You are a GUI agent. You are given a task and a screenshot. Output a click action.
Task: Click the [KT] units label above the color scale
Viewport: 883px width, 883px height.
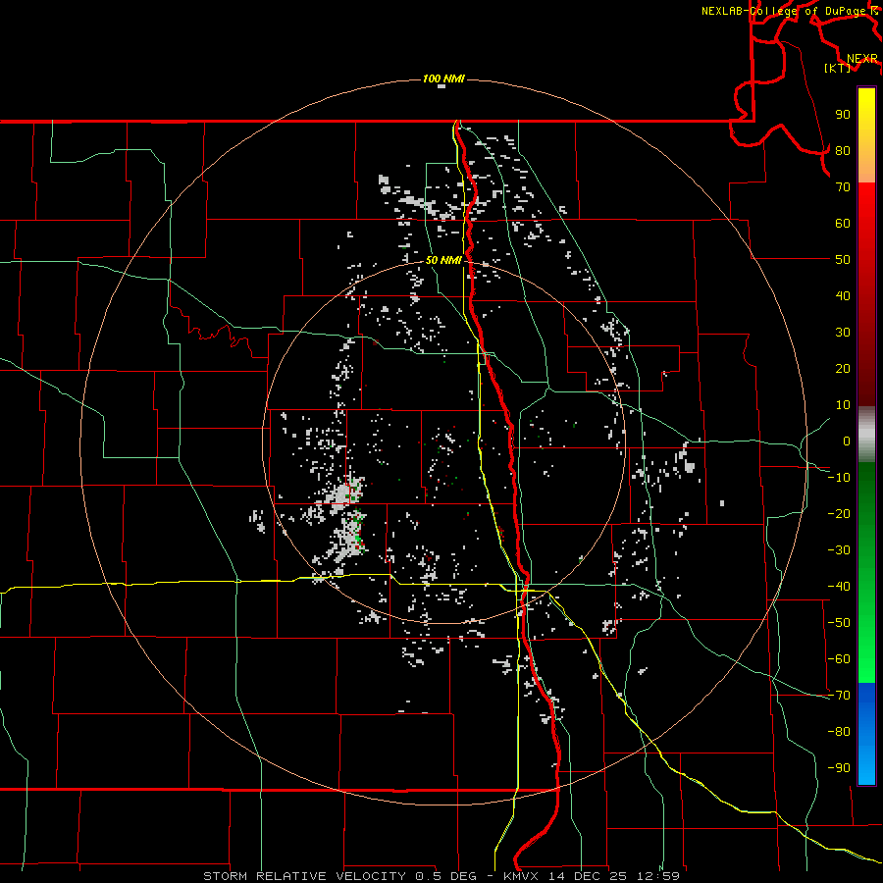pyautogui.click(x=837, y=68)
